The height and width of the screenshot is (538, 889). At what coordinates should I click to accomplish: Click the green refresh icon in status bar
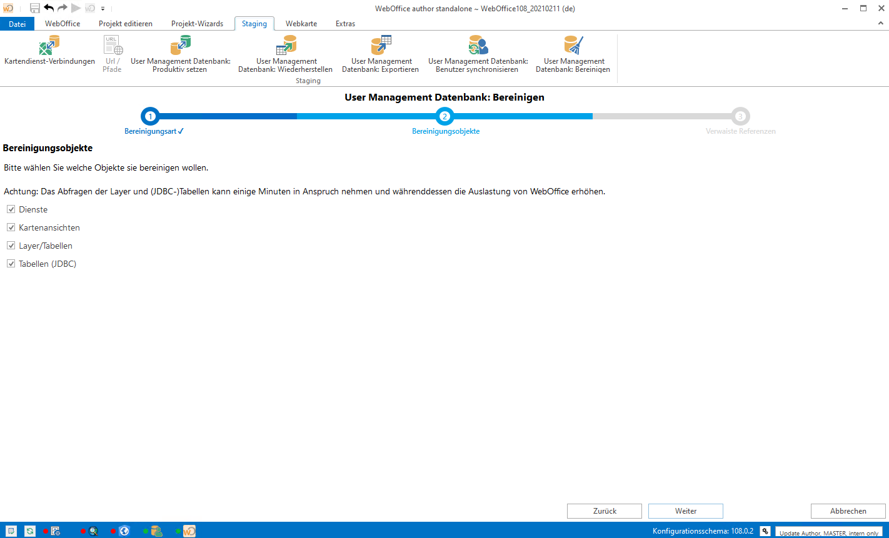[x=30, y=531]
